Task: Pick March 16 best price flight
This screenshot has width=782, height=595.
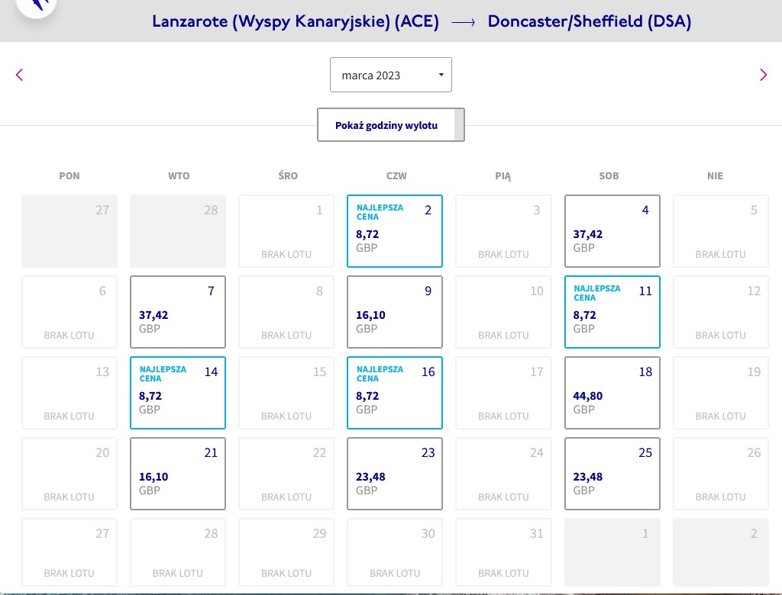Action: (x=395, y=393)
